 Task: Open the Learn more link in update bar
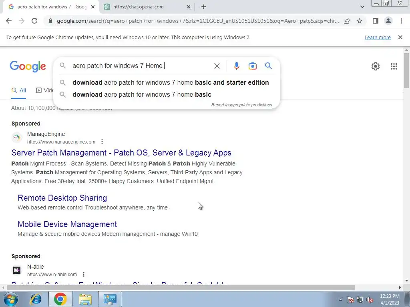click(x=378, y=37)
